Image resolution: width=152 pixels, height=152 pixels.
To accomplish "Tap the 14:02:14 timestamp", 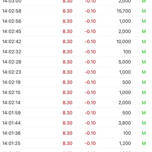I will tap(11, 103).
